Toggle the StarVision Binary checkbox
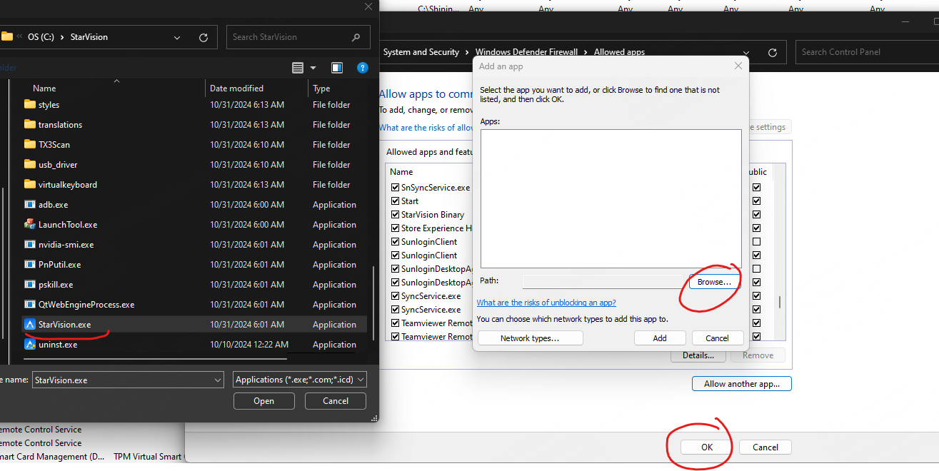The height and width of the screenshot is (471, 939). click(x=395, y=215)
